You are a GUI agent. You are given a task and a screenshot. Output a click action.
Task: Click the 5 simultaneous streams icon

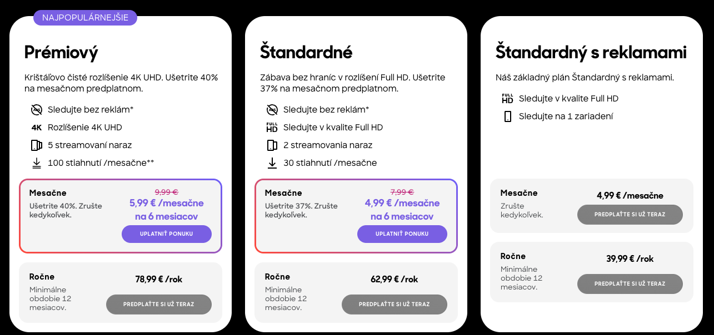[x=37, y=145]
